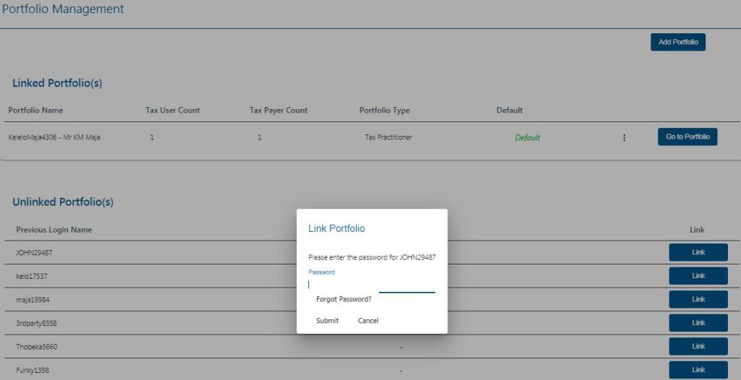Viewport: 741px width, 380px height.
Task: Select the Thobeka5660 login name text
Action: tap(36, 347)
